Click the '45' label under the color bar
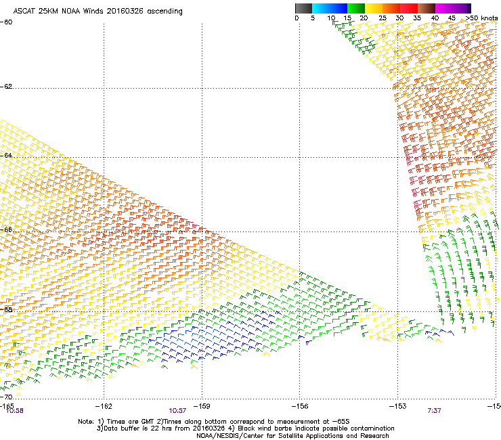 pyautogui.click(x=452, y=18)
